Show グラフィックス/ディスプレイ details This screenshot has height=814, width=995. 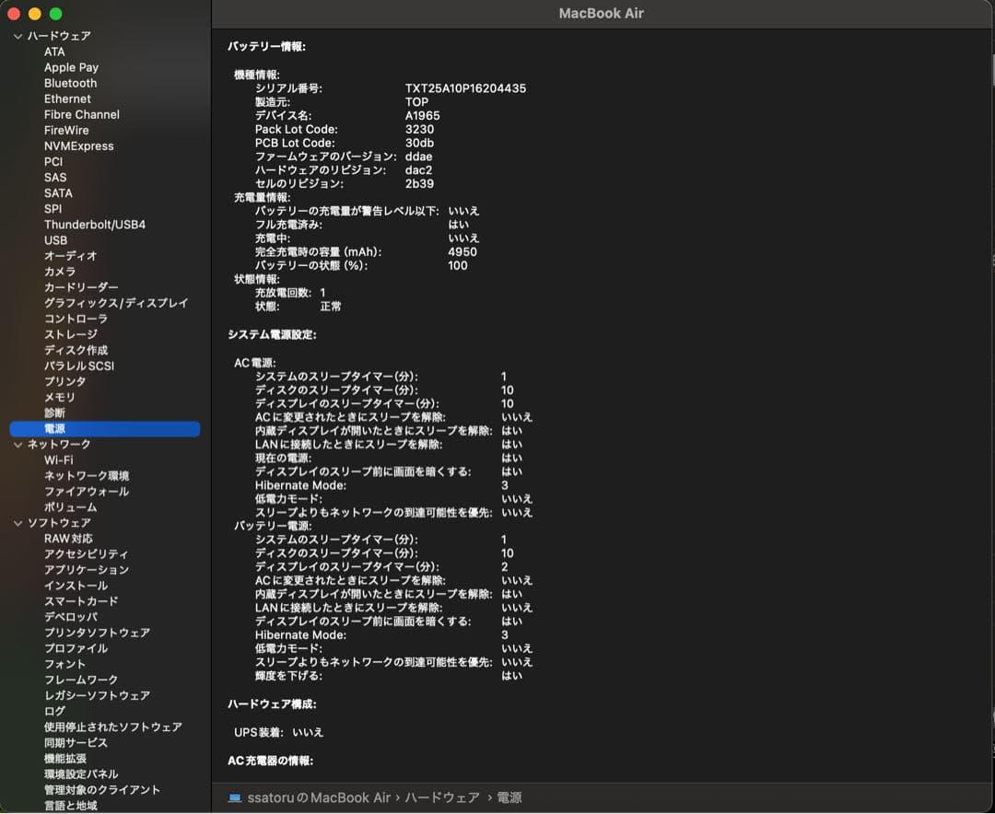click(x=116, y=303)
